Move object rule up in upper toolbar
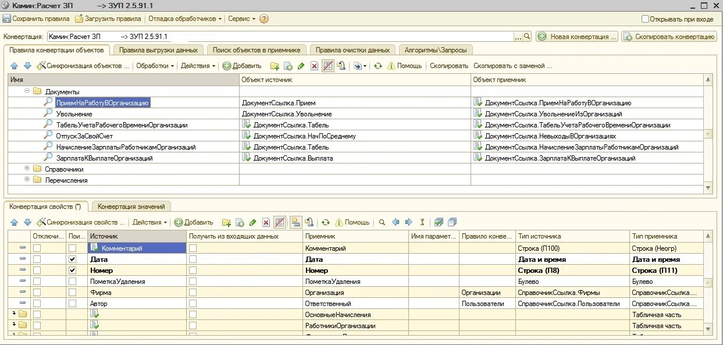 [x=15, y=66]
